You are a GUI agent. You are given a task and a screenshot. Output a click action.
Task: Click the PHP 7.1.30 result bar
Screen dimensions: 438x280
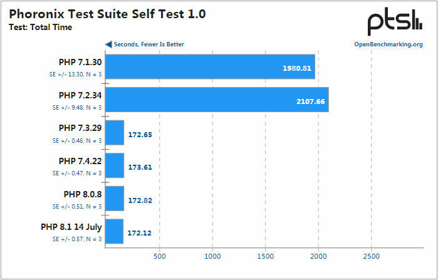[210, 67]
